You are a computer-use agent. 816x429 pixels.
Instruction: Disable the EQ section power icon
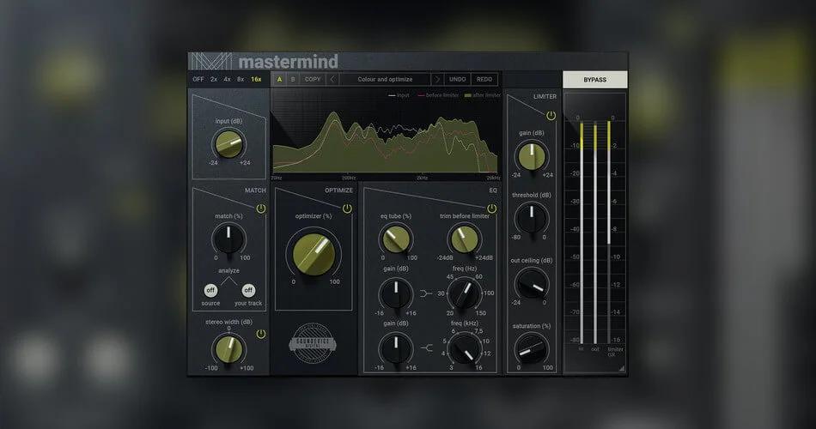pos(491,208)
